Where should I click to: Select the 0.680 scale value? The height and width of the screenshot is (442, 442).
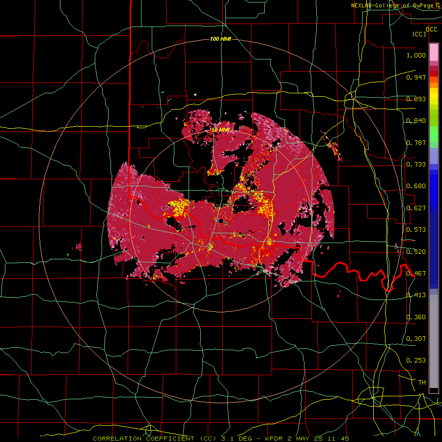416,186
